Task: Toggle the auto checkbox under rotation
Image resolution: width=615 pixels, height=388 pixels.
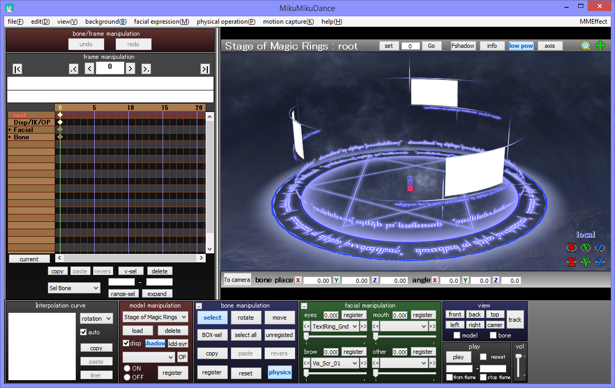Action: click(x=83, y=332)
